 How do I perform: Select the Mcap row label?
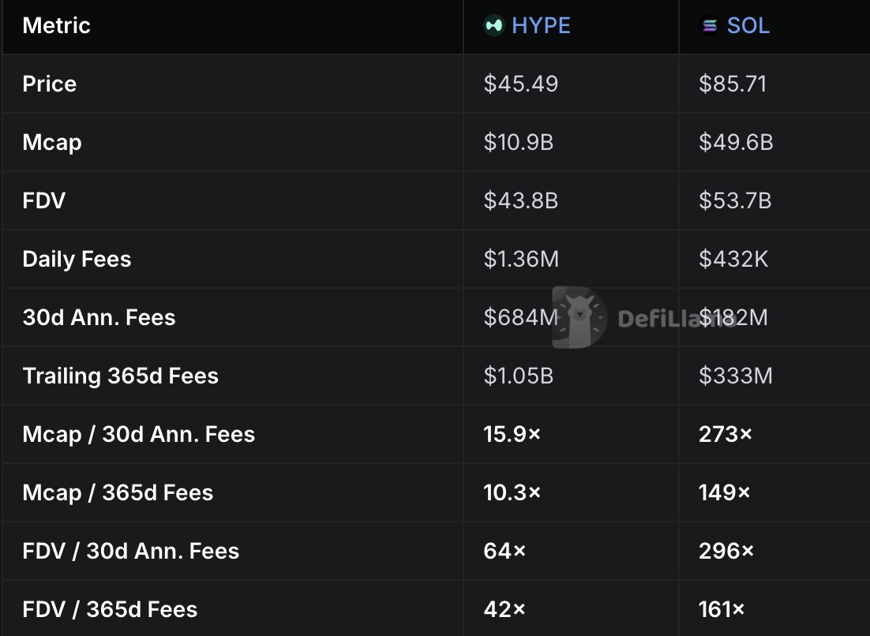[x=52, y=143]
